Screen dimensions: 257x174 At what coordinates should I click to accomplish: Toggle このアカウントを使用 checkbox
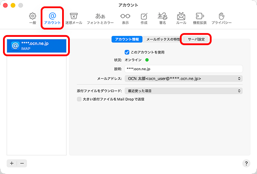tap(127, 52)
